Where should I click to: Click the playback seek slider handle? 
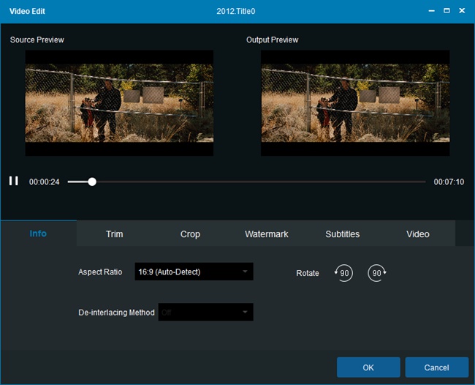(92, 182)
